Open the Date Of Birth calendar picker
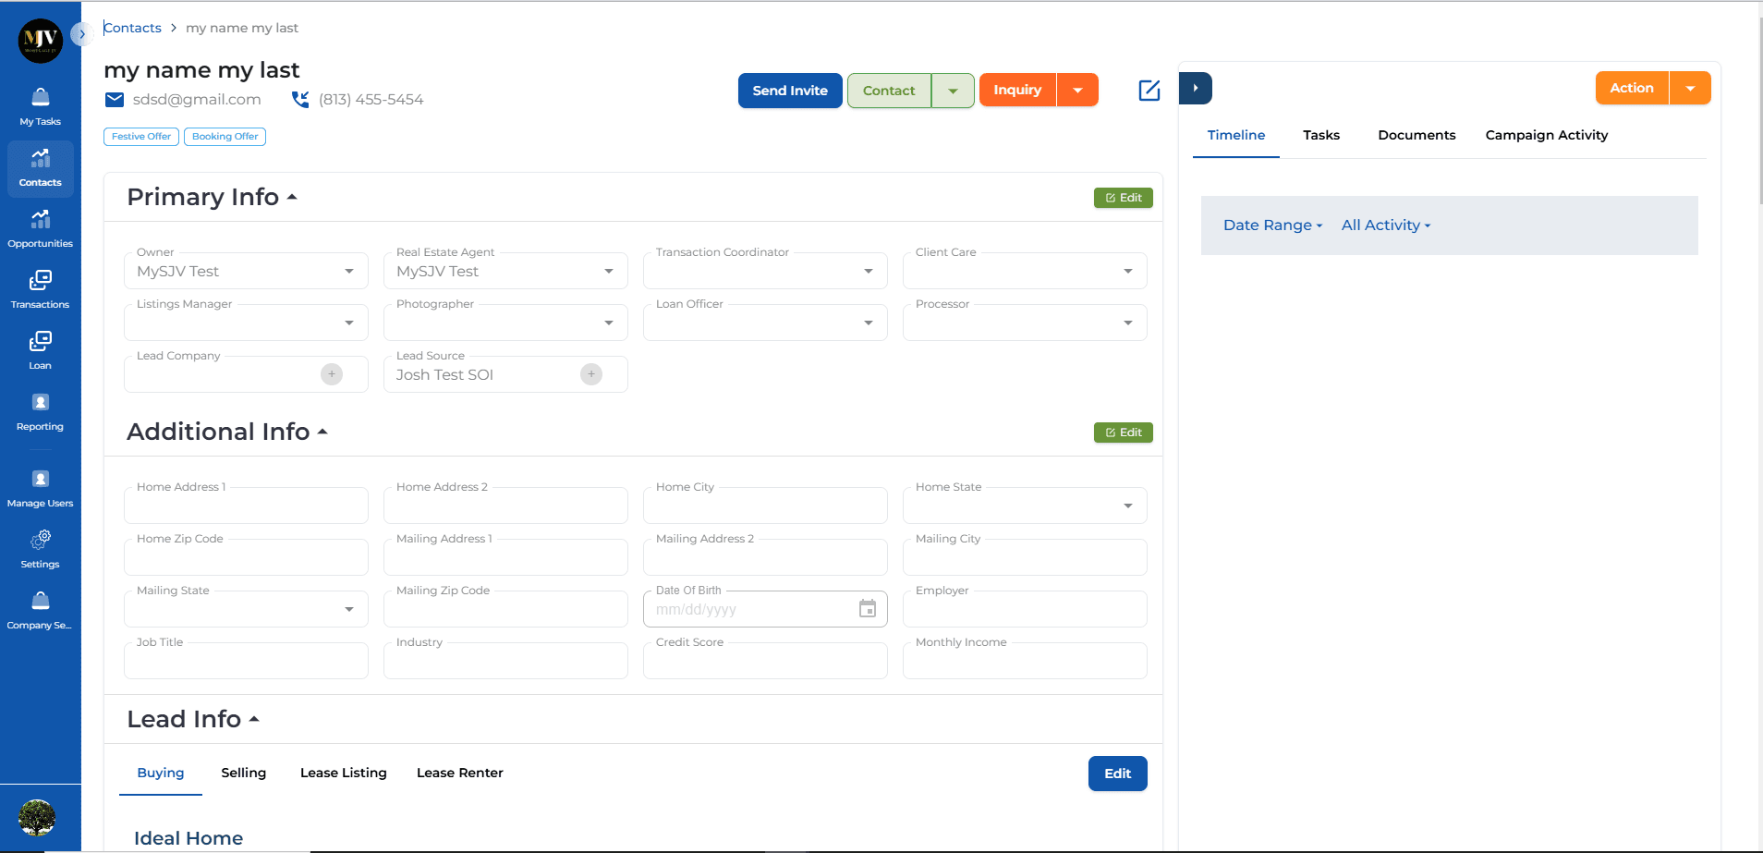Screen dimensions: 1763x853 (868, 609)
